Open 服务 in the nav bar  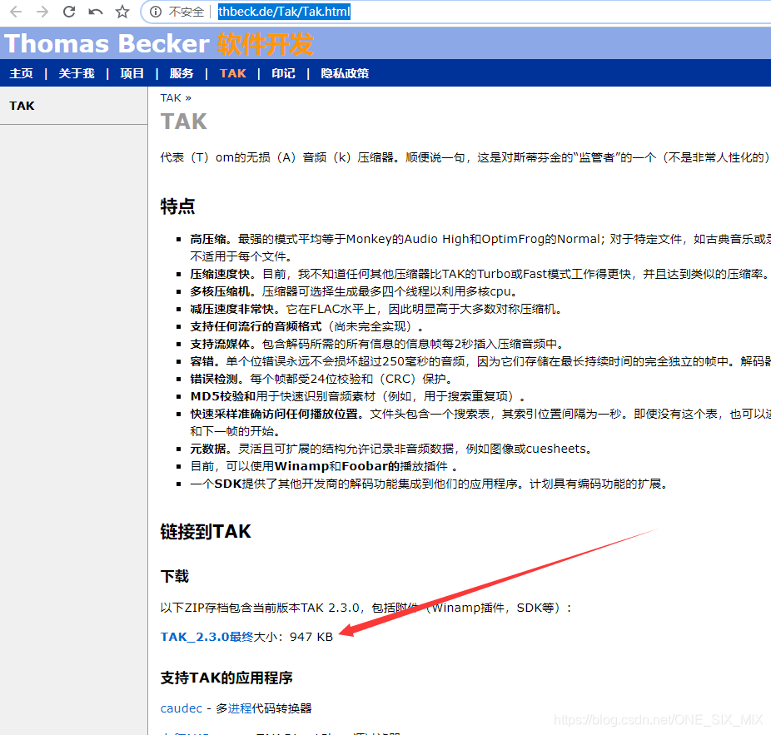182,73
